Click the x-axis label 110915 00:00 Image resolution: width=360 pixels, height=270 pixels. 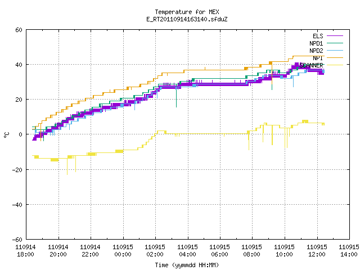click(x=123, y=250)
